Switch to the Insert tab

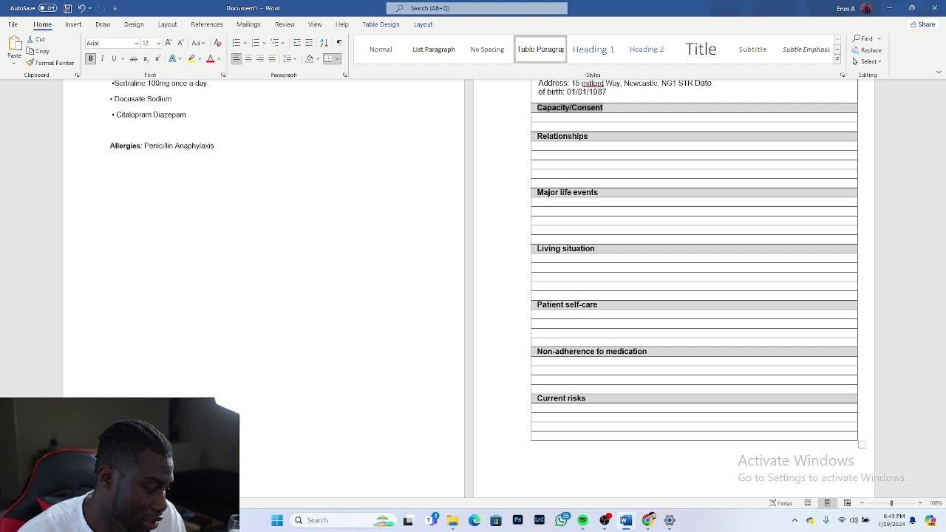click(73, 24)
